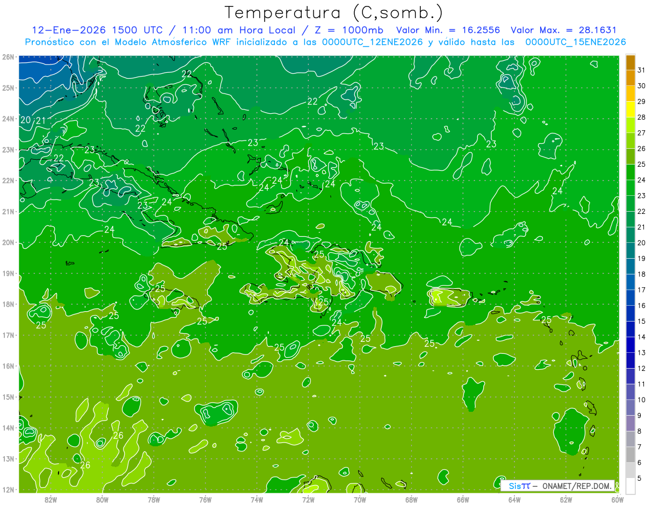Click the 72W longitude axis label

[x=308, y=499]
